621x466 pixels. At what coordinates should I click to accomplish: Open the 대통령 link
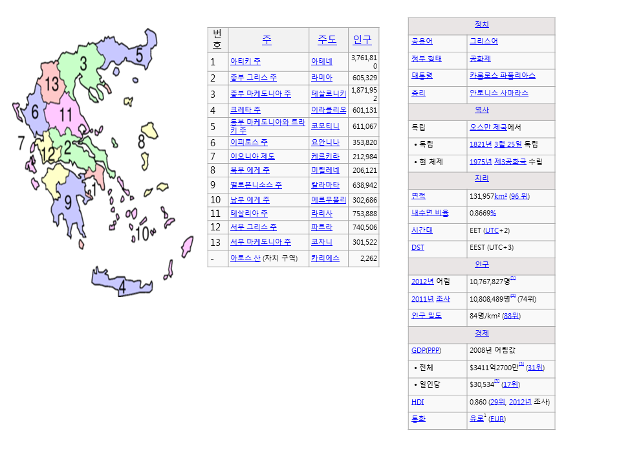click(x=422, y=76)
